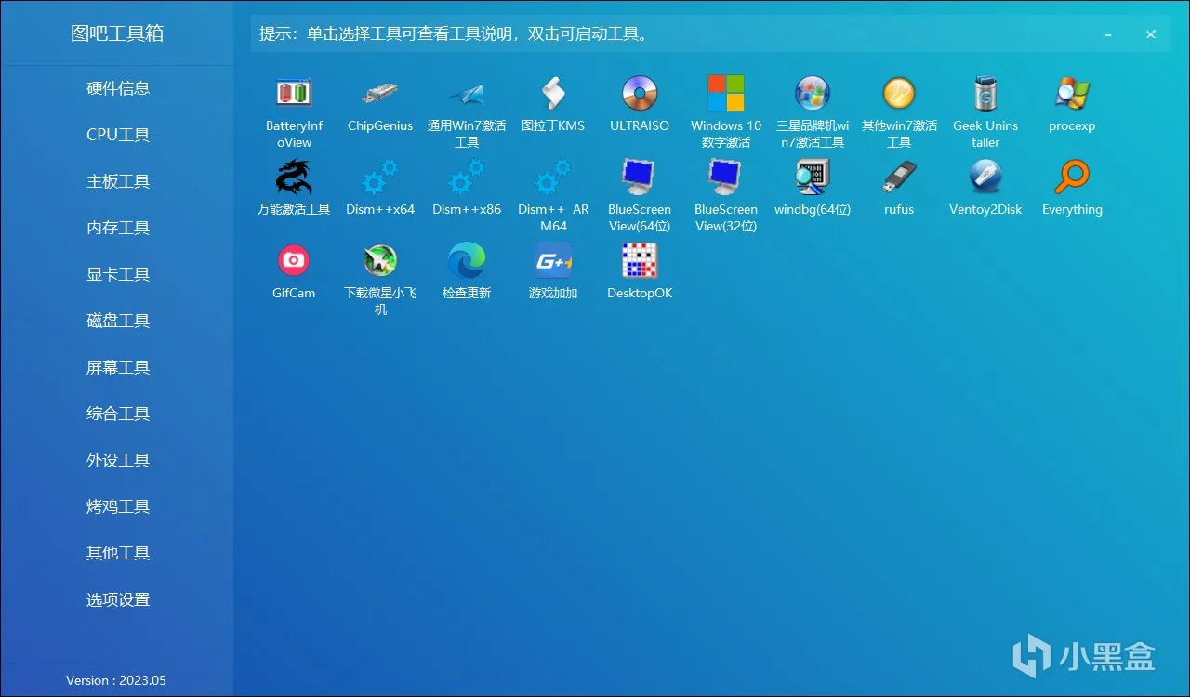Select the Ventoy2Disk icon
Screen dimensions: 1190x697
[985, 177]
